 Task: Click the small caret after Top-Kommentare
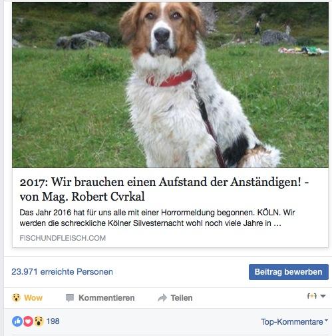click(x=326, y=320)
